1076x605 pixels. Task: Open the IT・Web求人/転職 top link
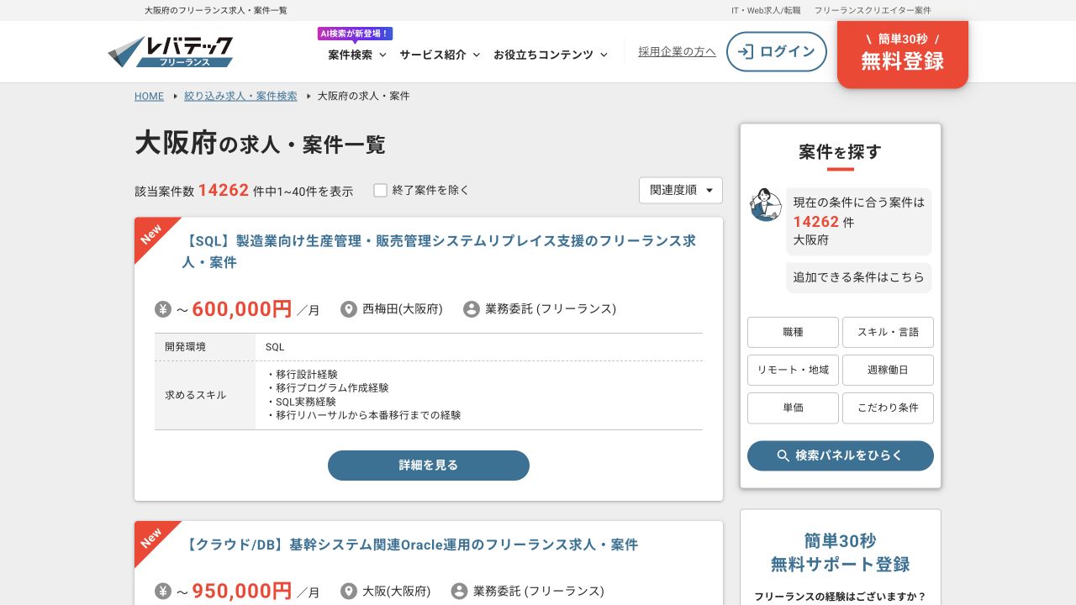click(x=766, y=10)
